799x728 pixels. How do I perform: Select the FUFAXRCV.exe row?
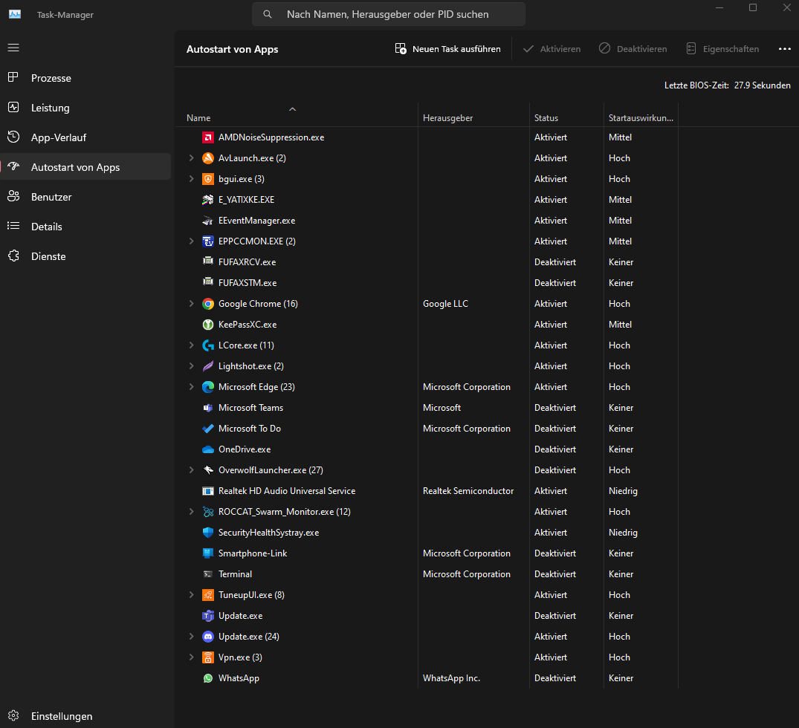click(427, 262)
